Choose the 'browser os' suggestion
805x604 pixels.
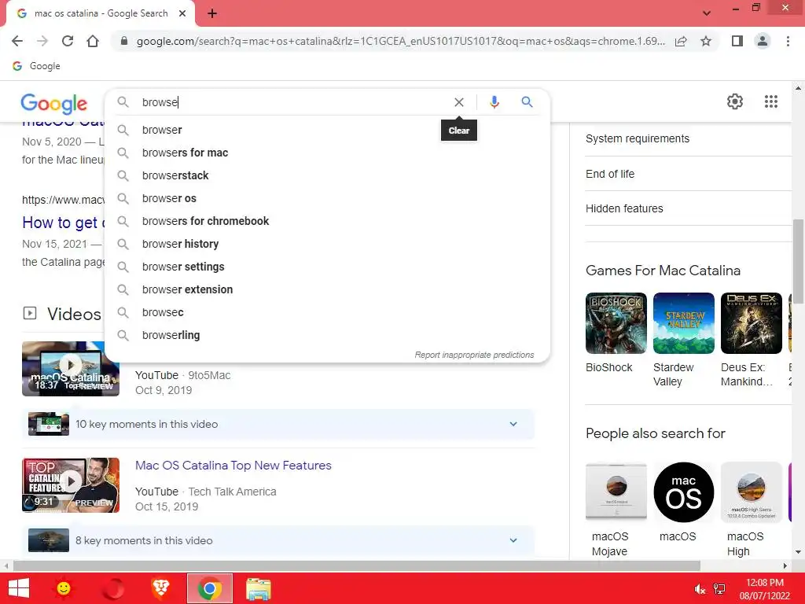point(328,198)
